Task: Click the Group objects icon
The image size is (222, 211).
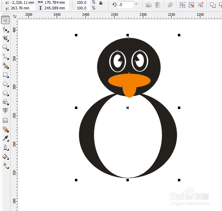Action: point(182,5)
